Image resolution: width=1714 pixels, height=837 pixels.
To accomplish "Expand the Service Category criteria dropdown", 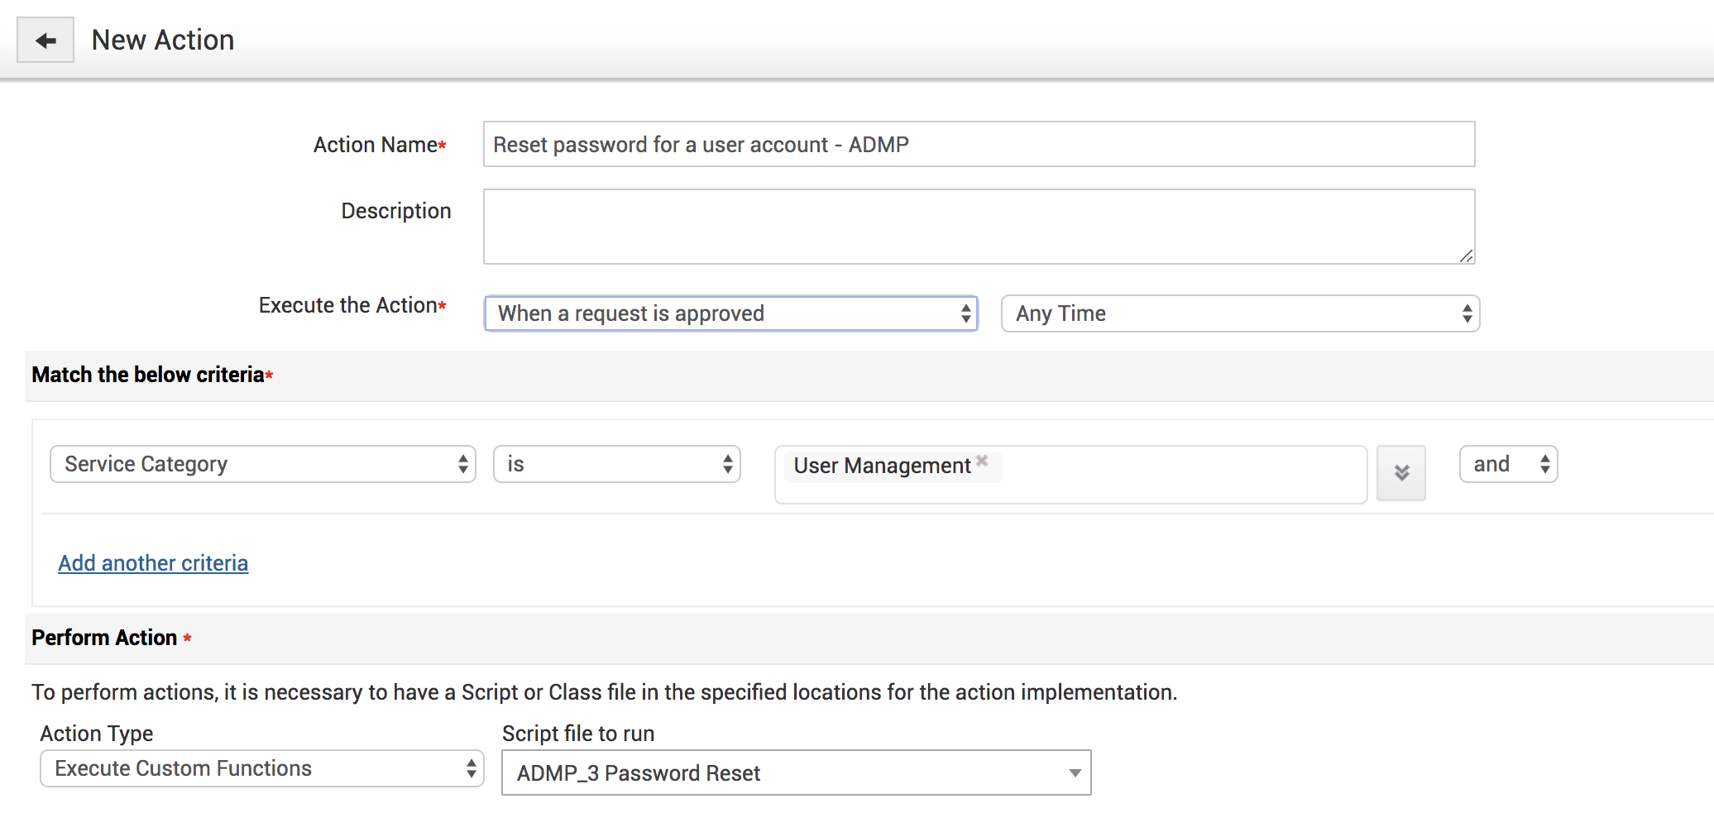I will pos(262,464).
